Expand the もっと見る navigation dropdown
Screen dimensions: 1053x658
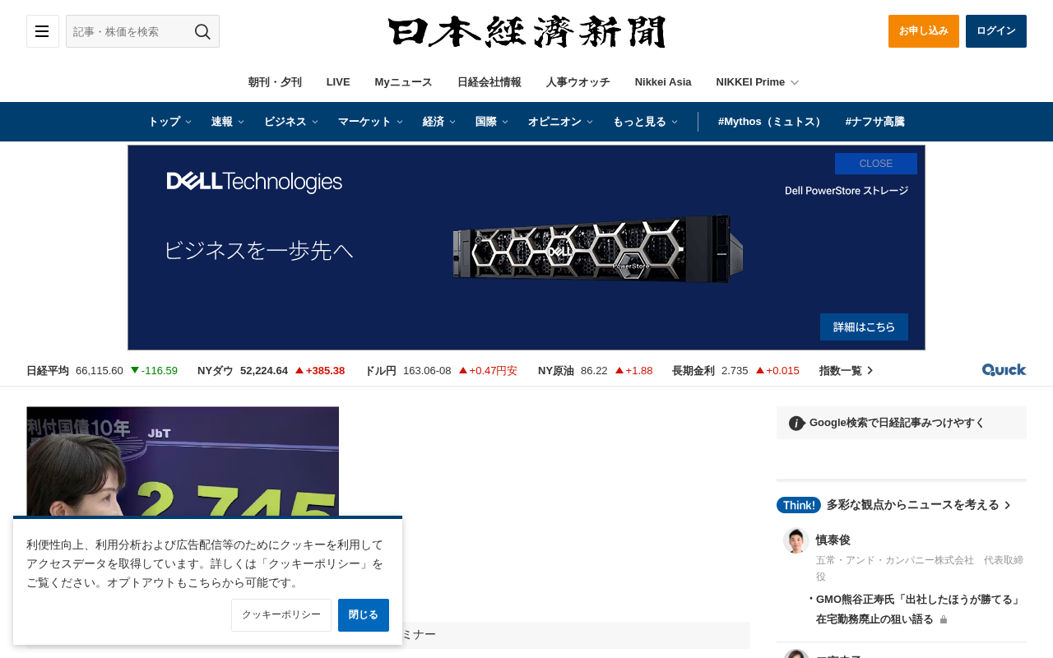(646, 122)
